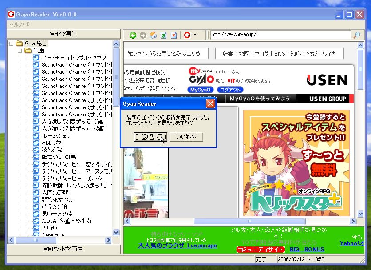Image resolution: width=371 pixels, height=270 pixels.
Task: Open the ヘルプ(H) menu
Action: (20, 24)
